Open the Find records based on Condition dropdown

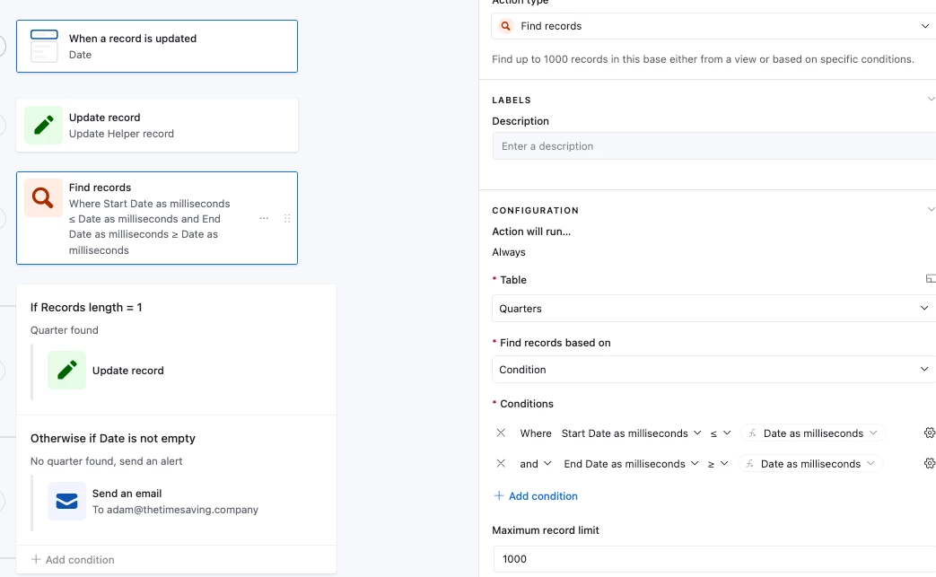point(713,370)
